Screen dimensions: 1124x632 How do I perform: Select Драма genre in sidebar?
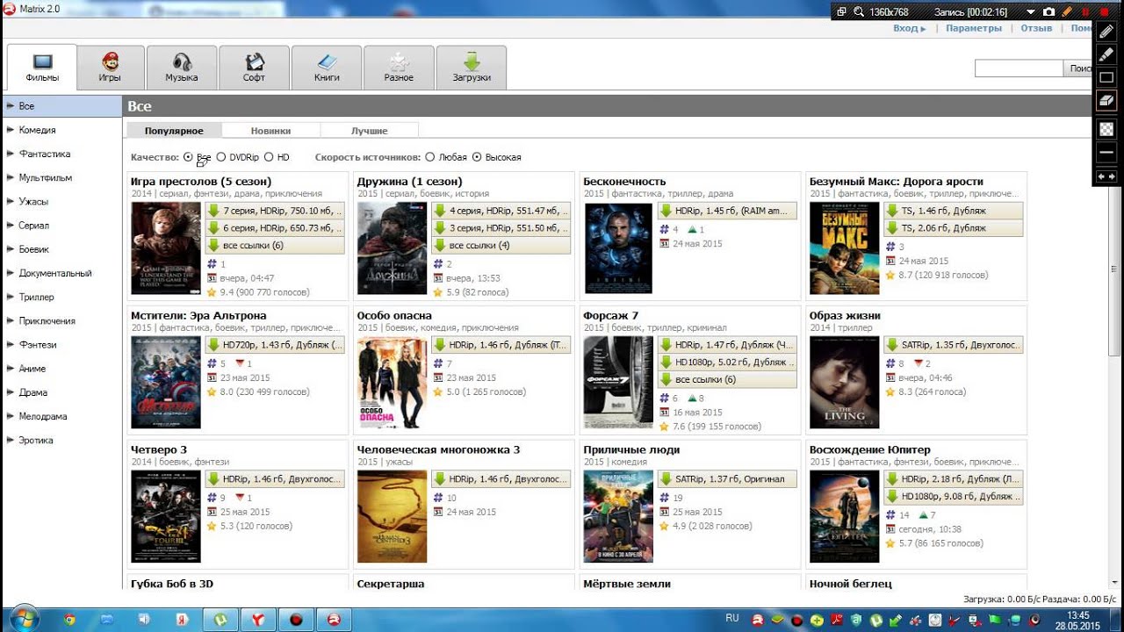point(61,392)
